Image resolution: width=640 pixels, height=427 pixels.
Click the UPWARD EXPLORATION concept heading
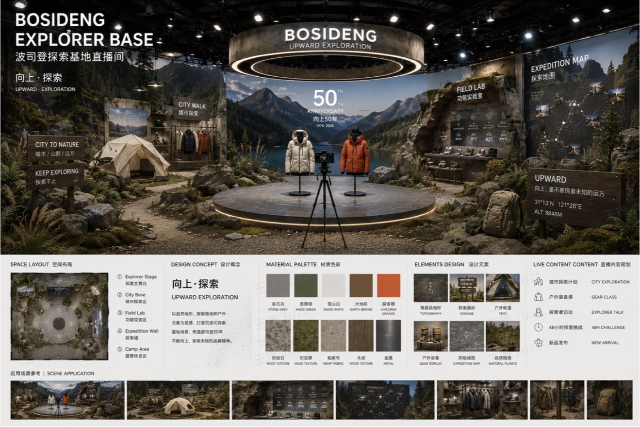(205, 297)
